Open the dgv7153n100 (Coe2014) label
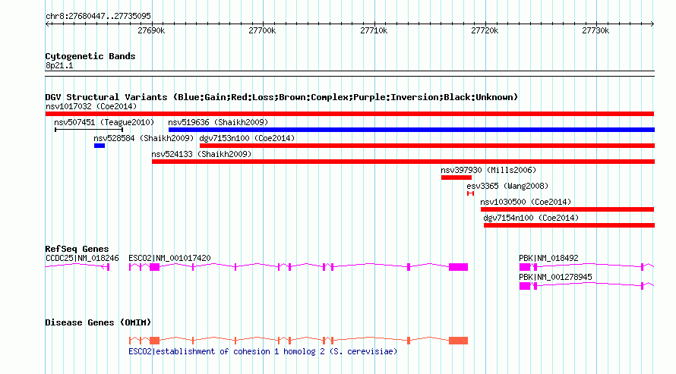 [x=247, y=138]
